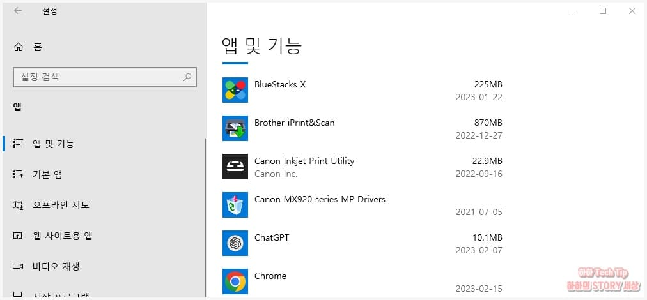Click the magnifier icon in settings search box
647x300 pixels.
pyautogui.click(x=187, y=77)
